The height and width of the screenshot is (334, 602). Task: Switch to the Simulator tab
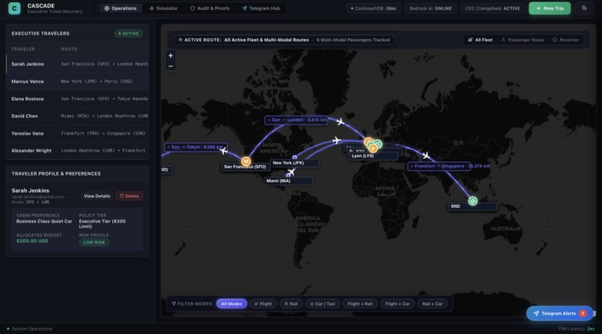click(x=164, y=8)
